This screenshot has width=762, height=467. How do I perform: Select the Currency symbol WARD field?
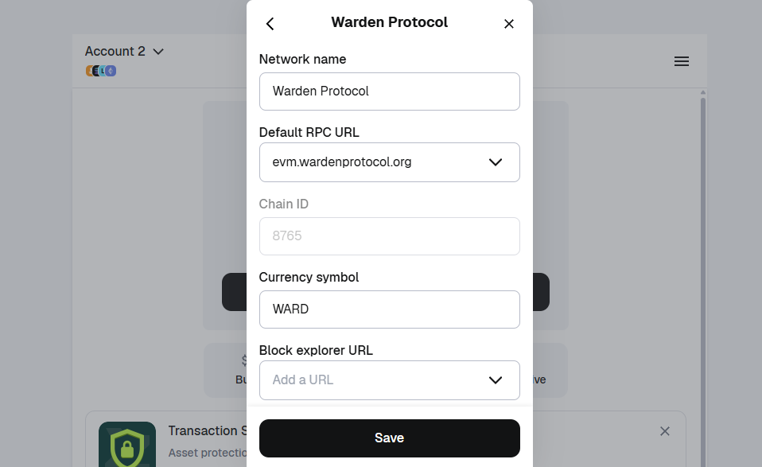389,309
